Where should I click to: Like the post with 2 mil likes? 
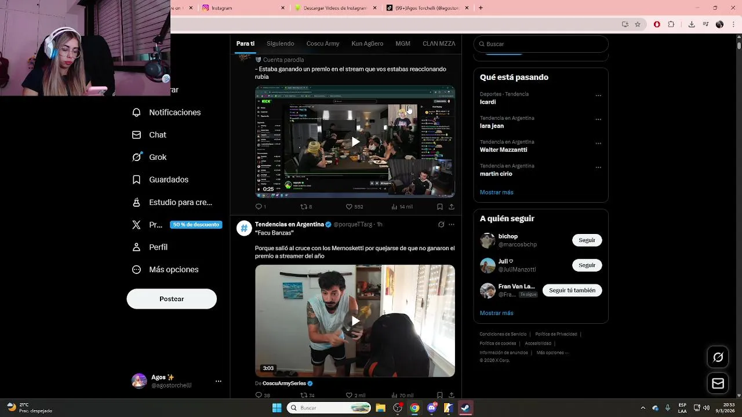point(355,396)
